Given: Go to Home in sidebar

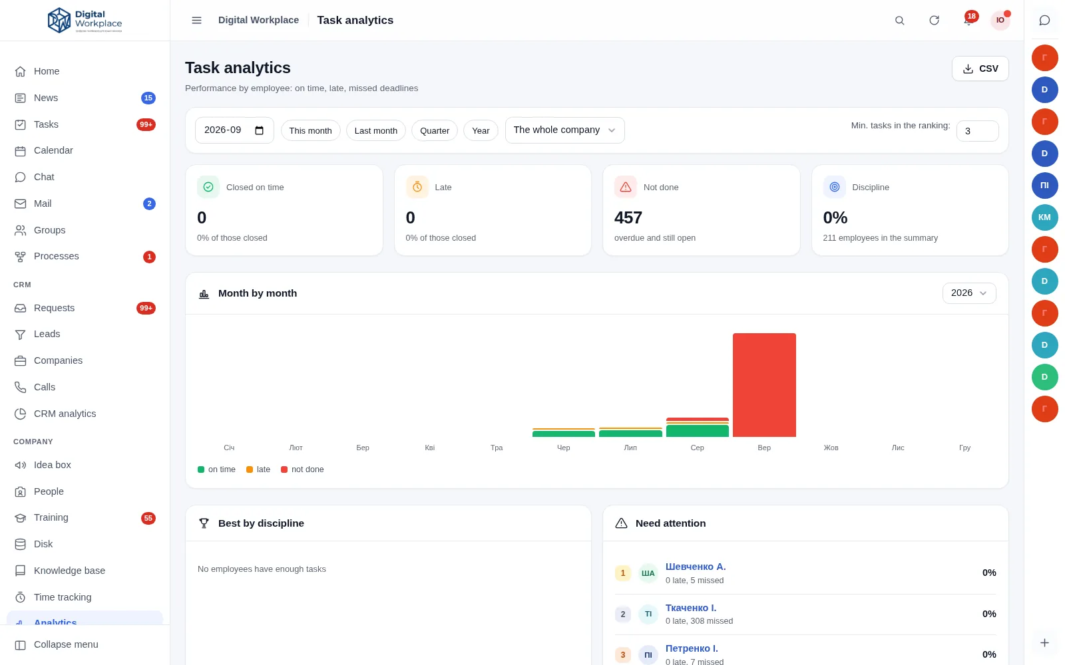Looking at the screenshot, I should 85,71.
